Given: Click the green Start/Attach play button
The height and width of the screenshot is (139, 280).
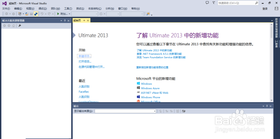Looking at the screenshot, I should click(x=58, y=14).
